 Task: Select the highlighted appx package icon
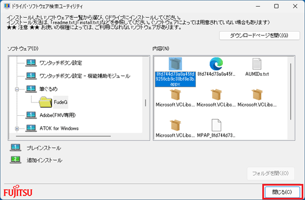coord(175,64)
